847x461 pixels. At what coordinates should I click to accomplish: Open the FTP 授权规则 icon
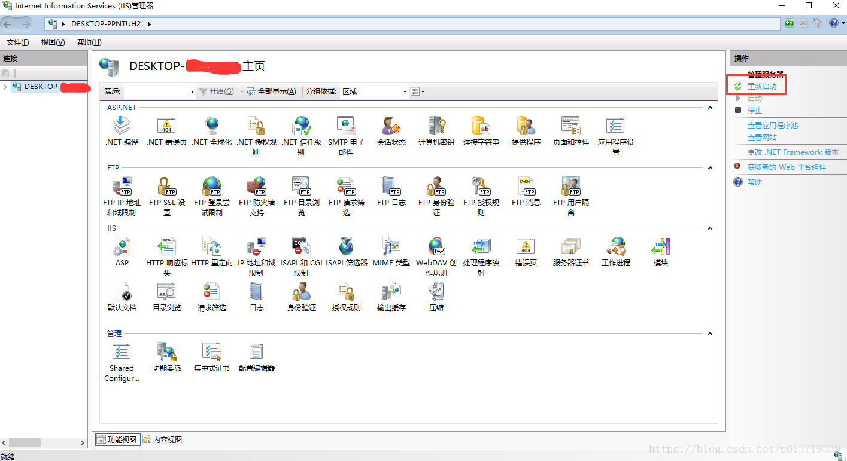point(481,187)
